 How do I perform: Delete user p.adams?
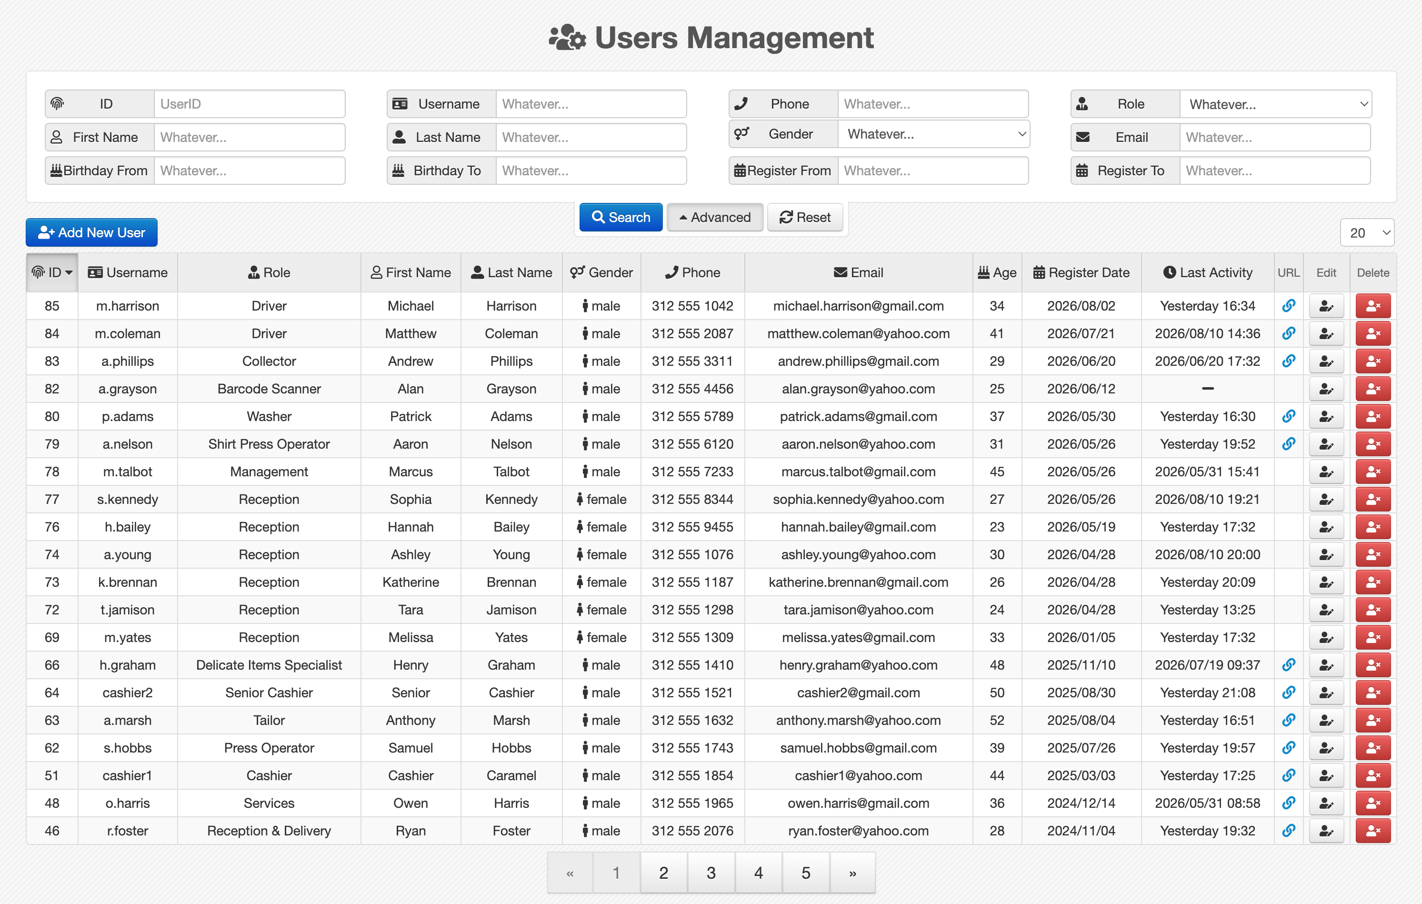pyautogui.click(x=1373, y=416)
